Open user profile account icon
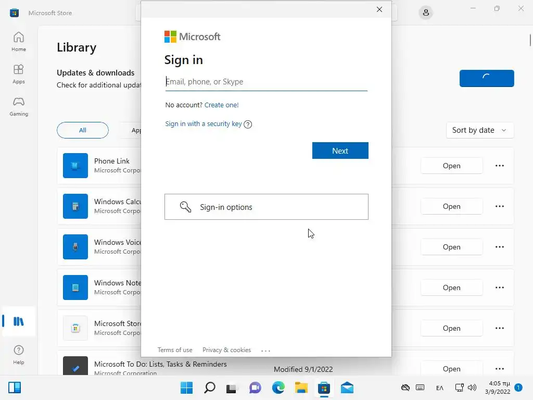 [426, 13]
